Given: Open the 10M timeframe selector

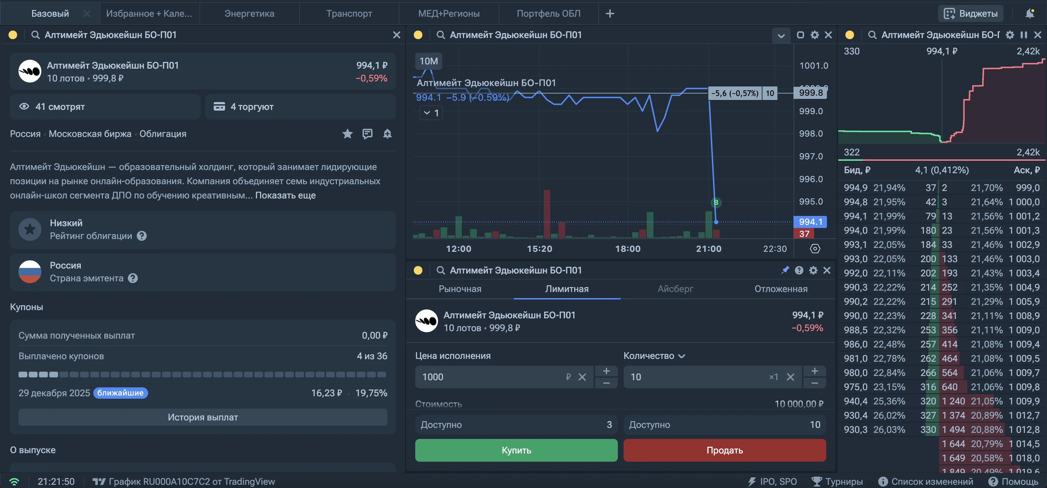Looking at the screenshot, I should point(428,61).
